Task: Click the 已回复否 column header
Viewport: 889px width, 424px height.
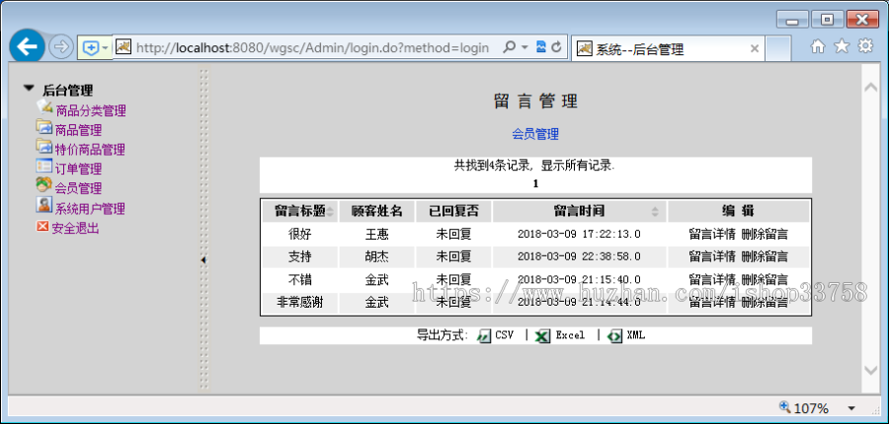Action: 453,211
